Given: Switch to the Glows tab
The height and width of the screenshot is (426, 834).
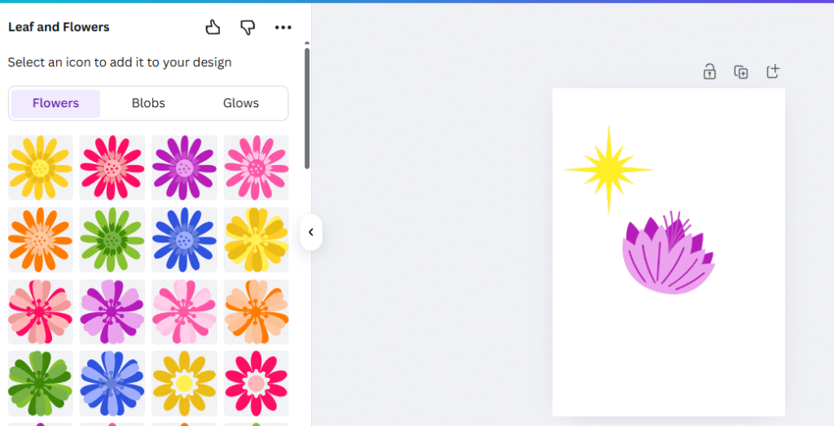Looking at the screenshot, I should (x=241, y=103).
